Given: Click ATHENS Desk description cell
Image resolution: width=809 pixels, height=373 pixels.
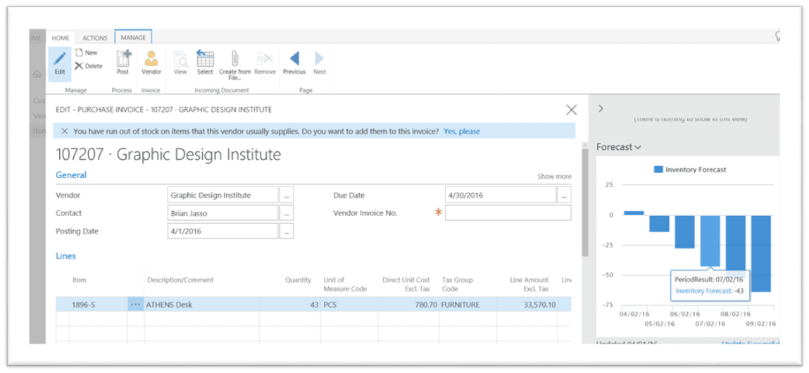Looking at the screenshot, I should (202, 305).
